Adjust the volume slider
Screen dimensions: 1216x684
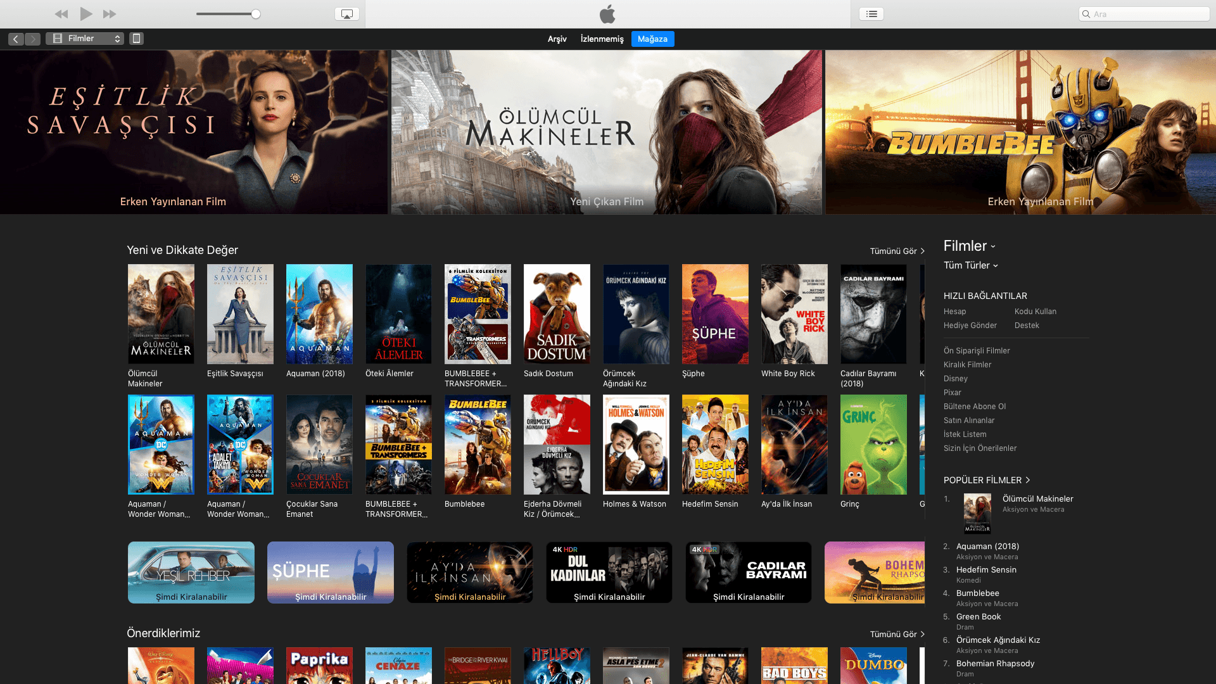[x=256, y=13]
